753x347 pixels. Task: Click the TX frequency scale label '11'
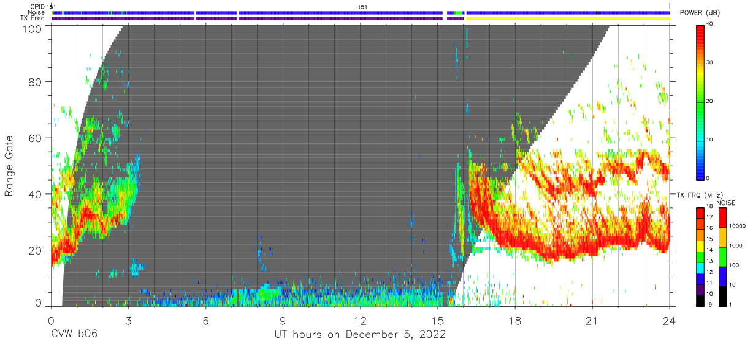(711, 283)
